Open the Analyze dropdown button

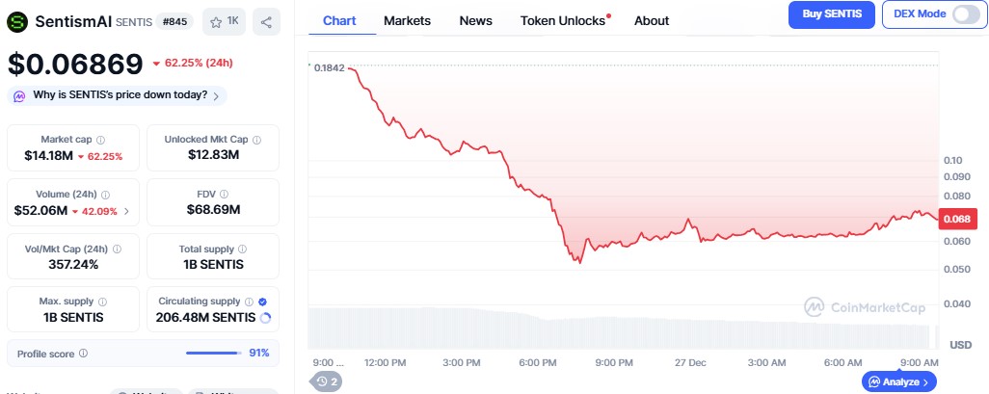[898, 381]
